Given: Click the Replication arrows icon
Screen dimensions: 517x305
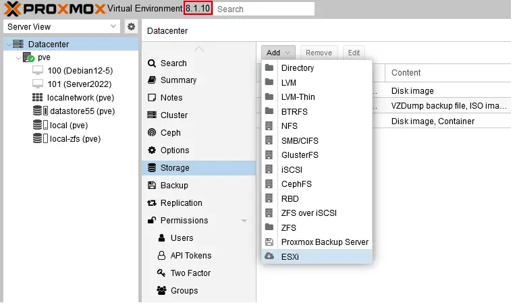Looking at the screenshot, I should pos(152,203).
